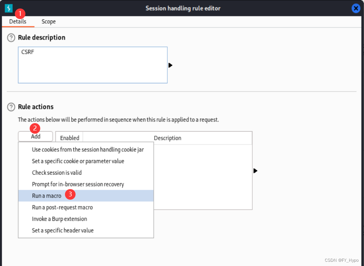Switch to the Details tab

[x=18, y=22]
